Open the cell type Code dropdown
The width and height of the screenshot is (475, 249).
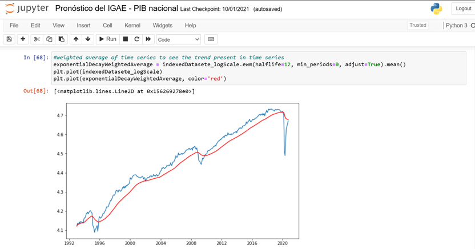pos(178,39)
